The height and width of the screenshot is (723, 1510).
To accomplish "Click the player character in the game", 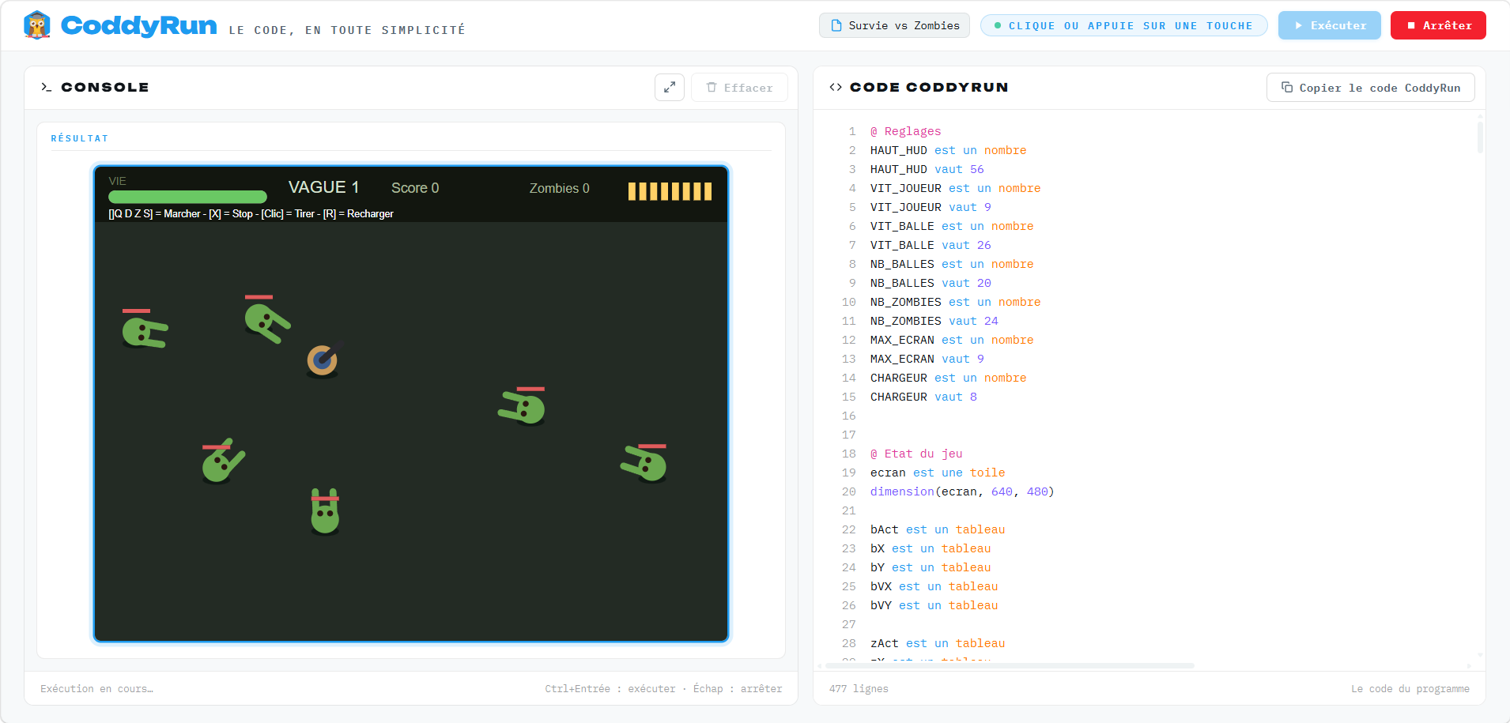I will 323,360.
